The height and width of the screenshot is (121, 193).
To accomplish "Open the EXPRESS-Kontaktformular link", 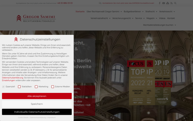I will tap(128, 3).
